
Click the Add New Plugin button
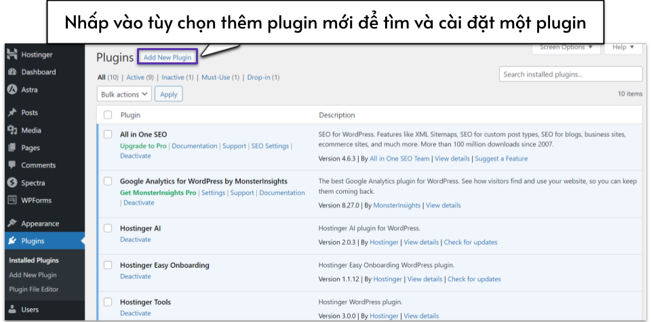(167, 58)
